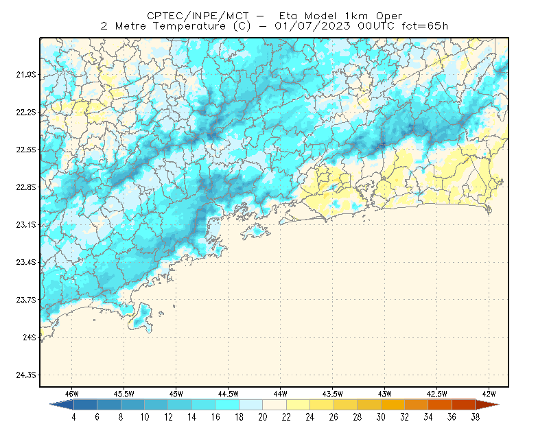The width and height of the screenshot is (549, 424).
Task: Pick the 24–26 yellow legend segment
Action: pyautogui.click(x=322, y=405)
